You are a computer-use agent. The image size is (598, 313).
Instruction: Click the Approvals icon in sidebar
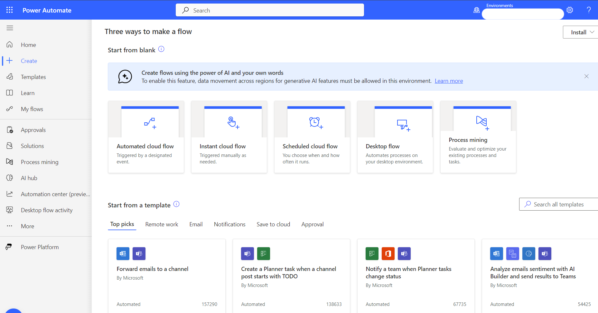click(10, 130)
